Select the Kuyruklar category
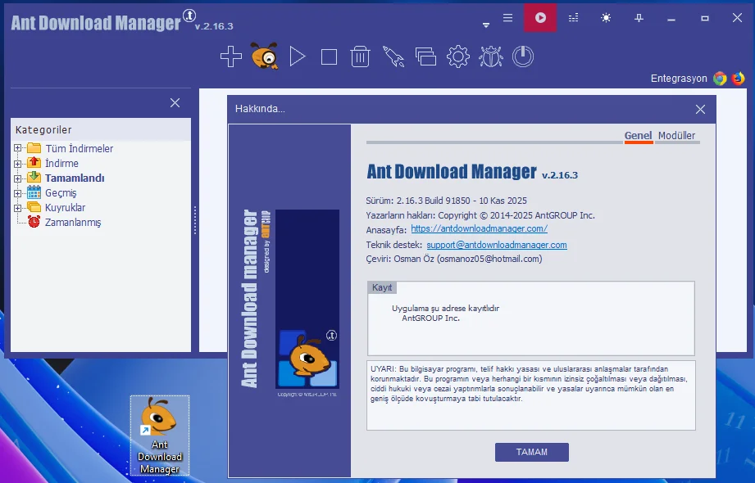 click(x=65, y=208)
